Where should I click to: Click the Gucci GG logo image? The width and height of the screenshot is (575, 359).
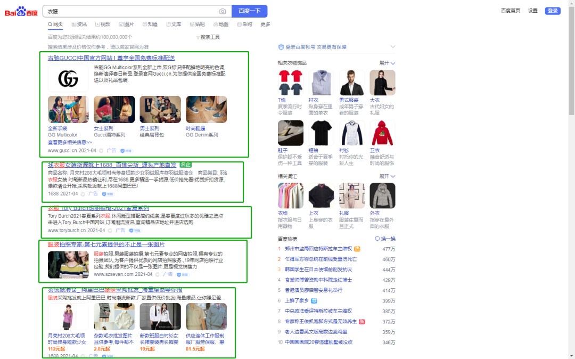click(68, 78)
